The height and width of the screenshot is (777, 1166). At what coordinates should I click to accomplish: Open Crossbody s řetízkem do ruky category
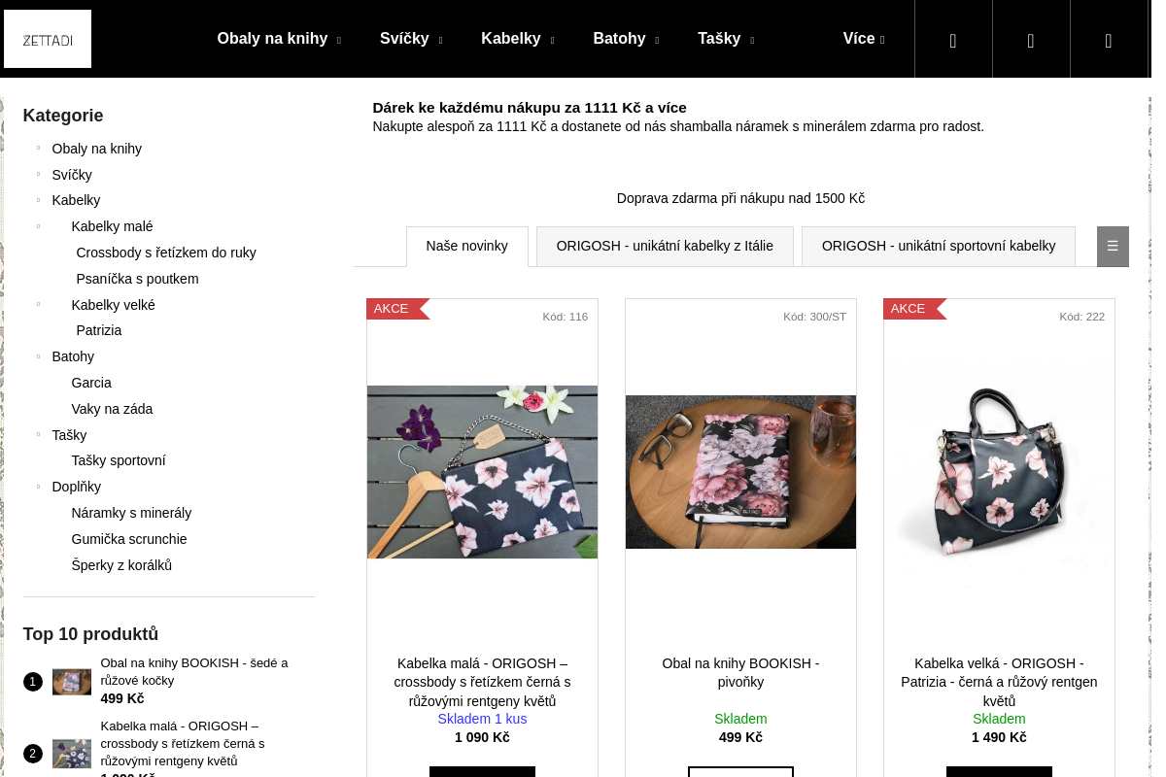[x=166, y=253]
